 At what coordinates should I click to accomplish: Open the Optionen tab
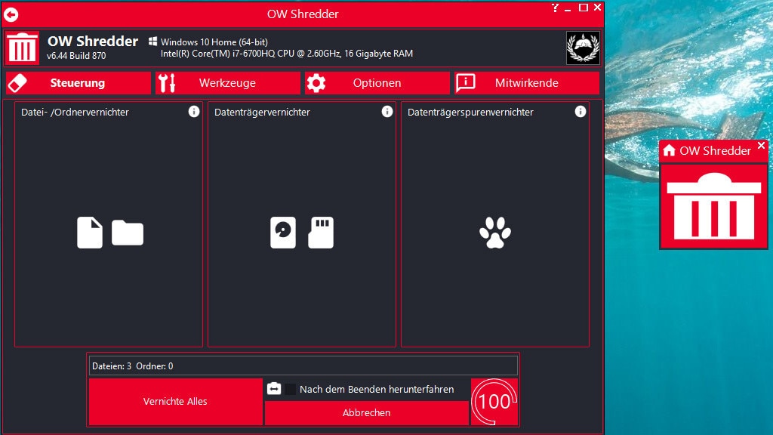click(377, 83)
